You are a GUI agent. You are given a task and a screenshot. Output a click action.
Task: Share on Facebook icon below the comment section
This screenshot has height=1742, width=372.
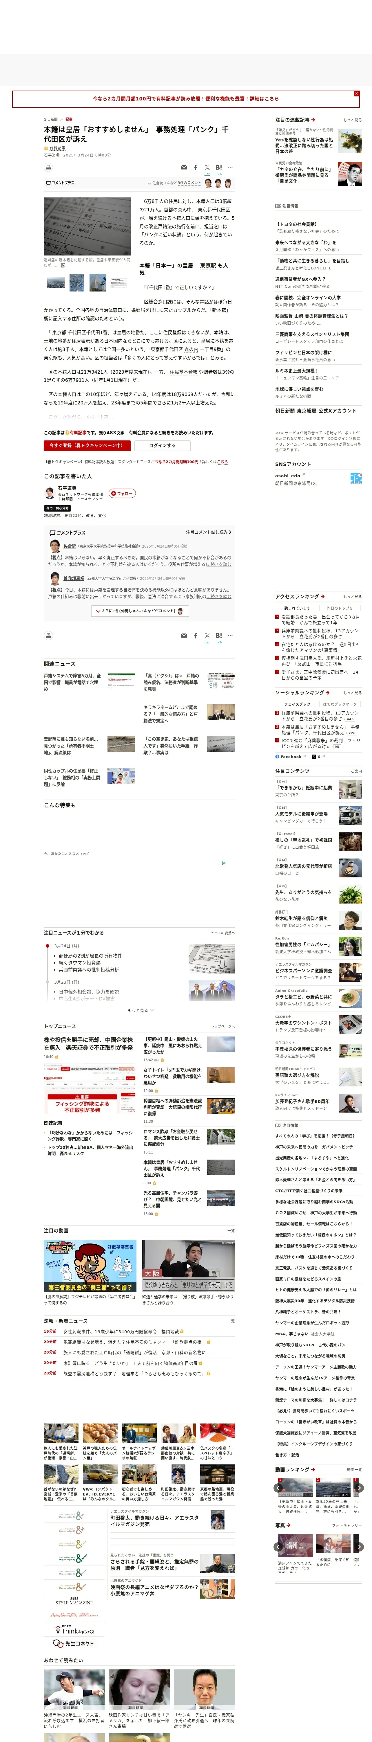(196, 636)
